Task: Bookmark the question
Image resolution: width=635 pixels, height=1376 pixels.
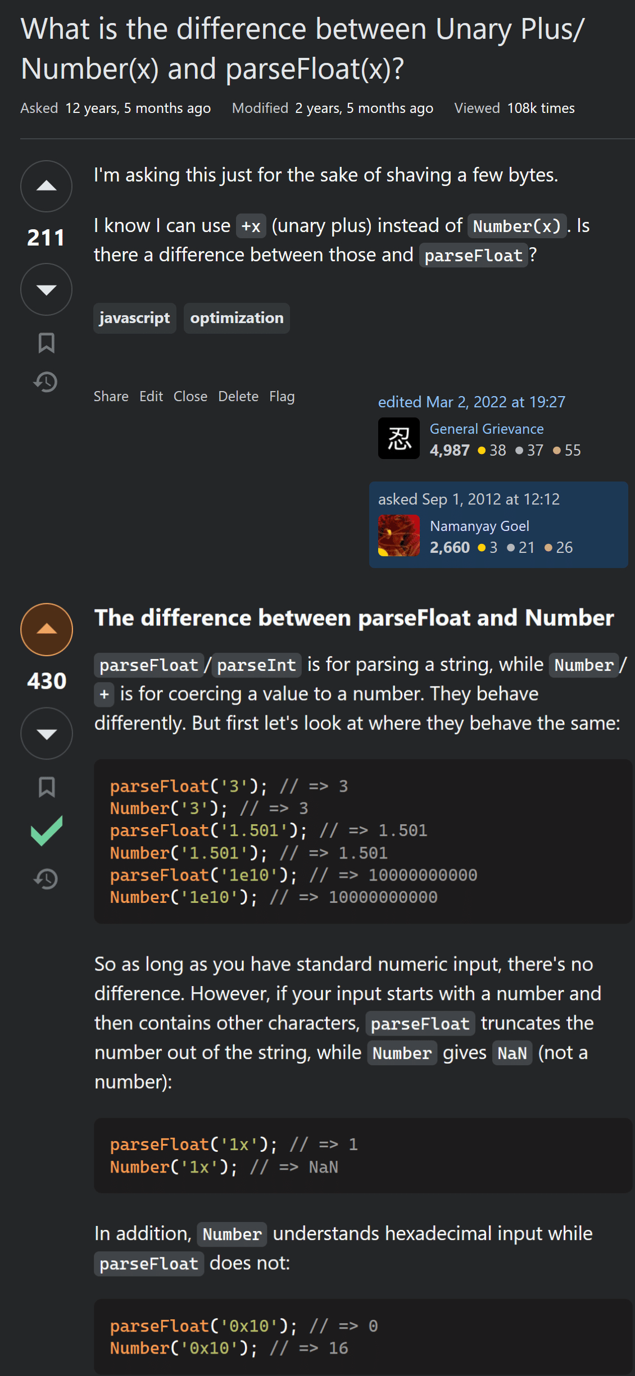Action: [46, 343]
